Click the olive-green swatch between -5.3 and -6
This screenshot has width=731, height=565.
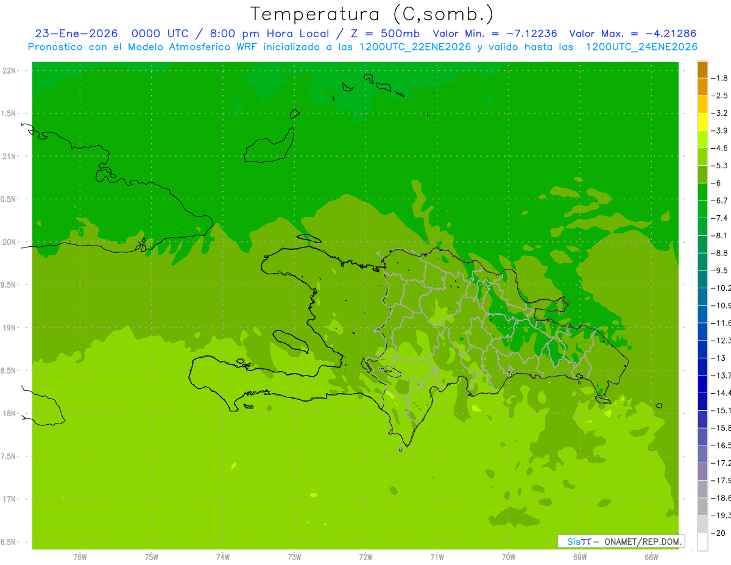[x=702, y=174]
